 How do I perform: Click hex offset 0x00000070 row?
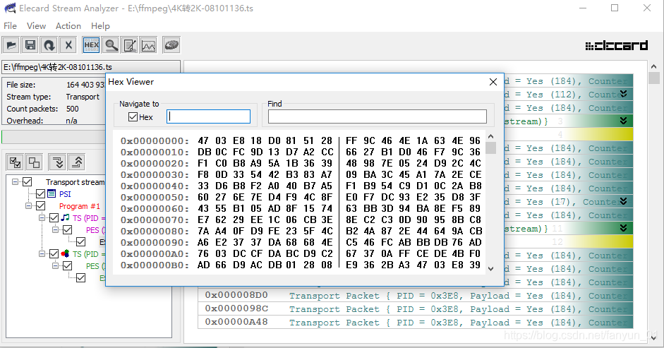pos(301,220)
